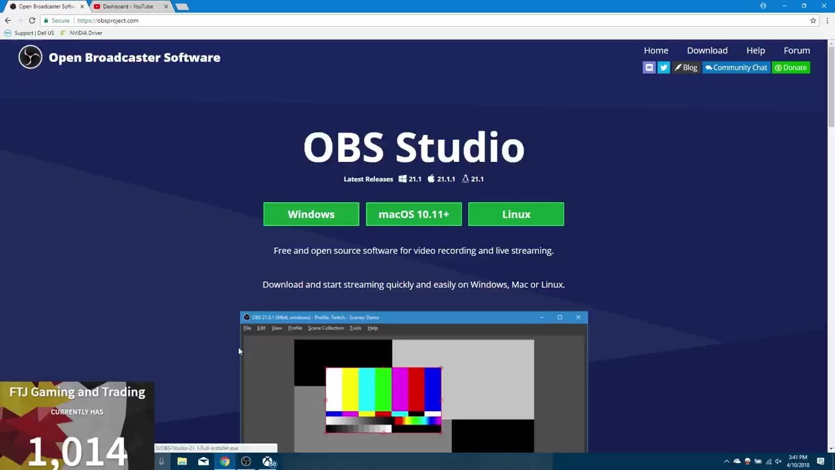Click the Cortana microphone icon
835x470 pixels.
tap(161, 462)
